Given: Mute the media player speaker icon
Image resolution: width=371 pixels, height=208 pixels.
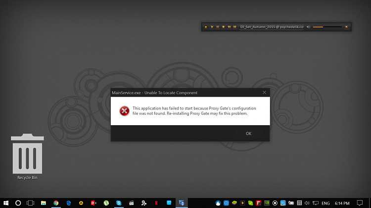Looking at the screenshot, I should click(x=308, y=27).
